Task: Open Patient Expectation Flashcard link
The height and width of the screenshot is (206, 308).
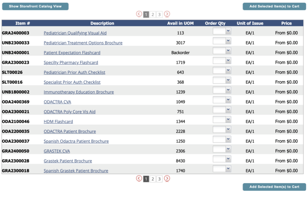Action: (72, 53)
